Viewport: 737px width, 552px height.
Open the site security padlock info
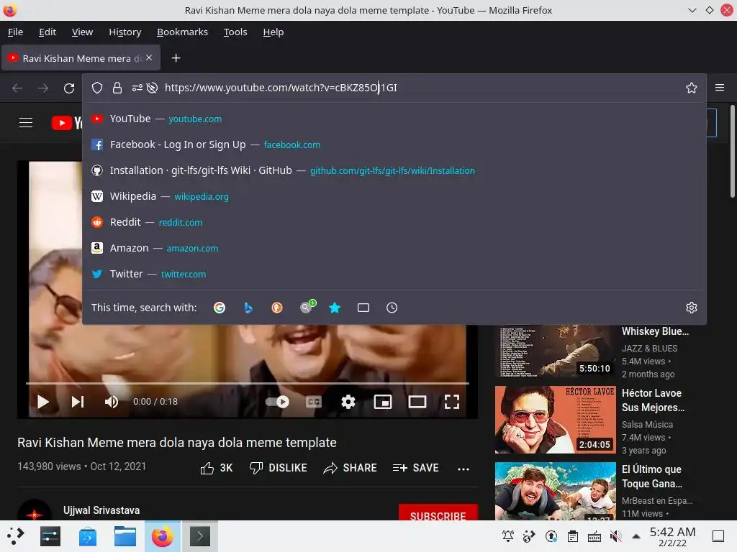[x=117, y=88]
